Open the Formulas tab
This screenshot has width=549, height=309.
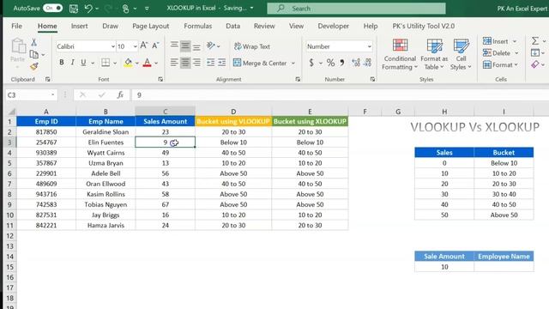pyautogui.click(x=198, y=26)
